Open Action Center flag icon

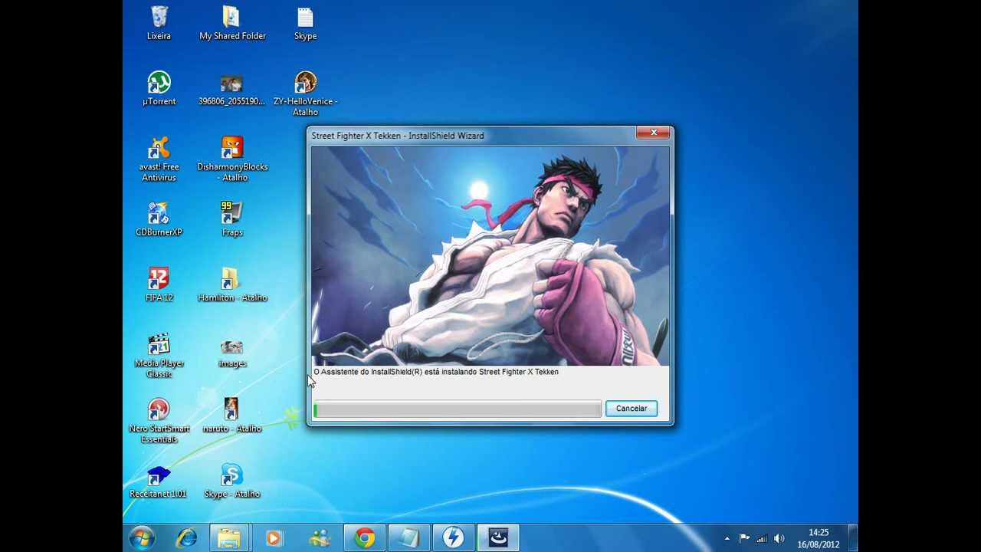point(744,538)
